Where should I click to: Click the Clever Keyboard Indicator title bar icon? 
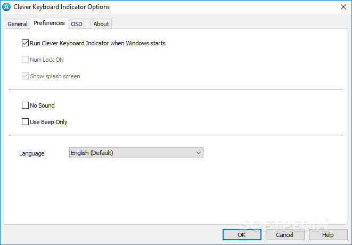click(6, 7)
